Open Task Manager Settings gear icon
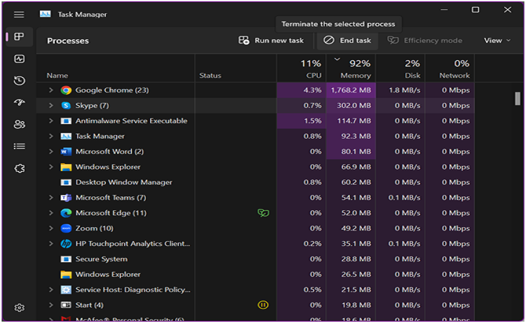 pos(19,308)
